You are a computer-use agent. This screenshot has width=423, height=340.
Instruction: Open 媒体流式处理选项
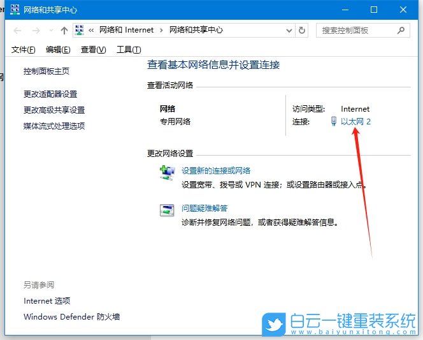click(x=54, y=126)
